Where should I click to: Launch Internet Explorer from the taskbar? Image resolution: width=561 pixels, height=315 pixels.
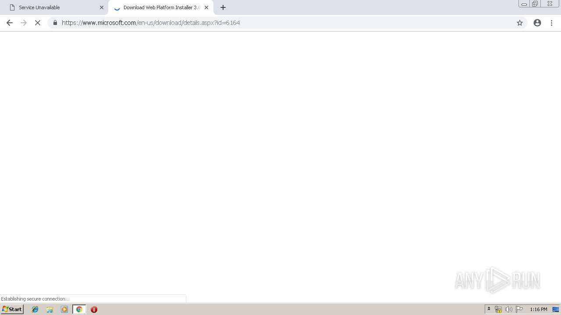click(35, 309)
